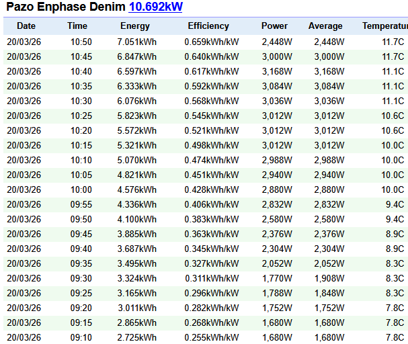
Task: Select the 2,832W power value
Action: pyautogui.click(x=277, y=205)
